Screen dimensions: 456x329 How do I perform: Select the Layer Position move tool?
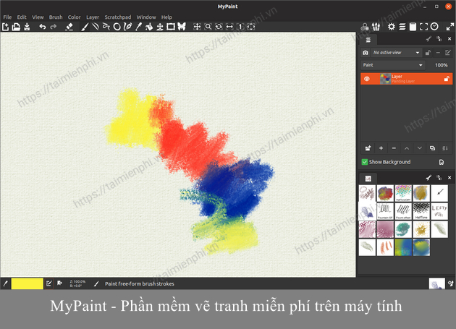[160, 27]
